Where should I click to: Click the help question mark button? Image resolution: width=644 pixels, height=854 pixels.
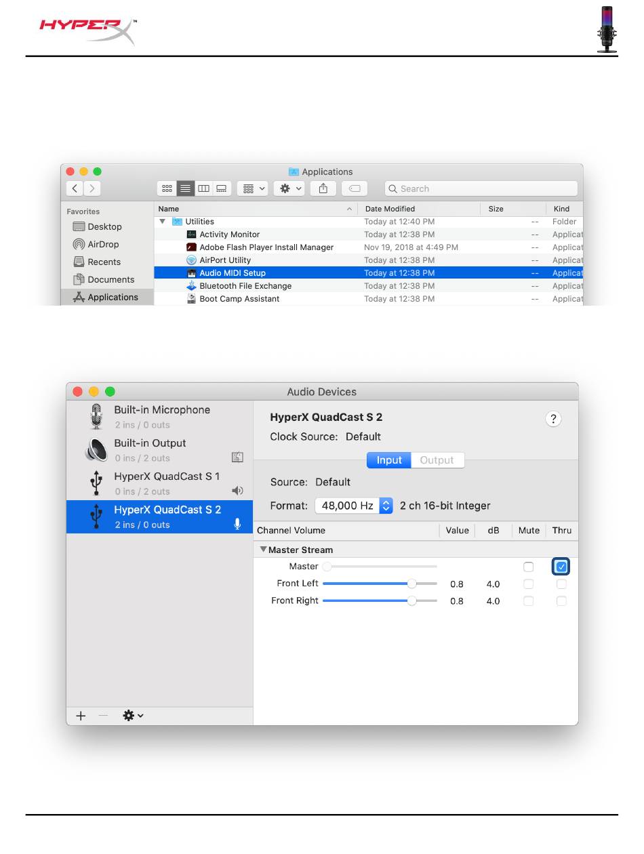[x=553, y=419]
